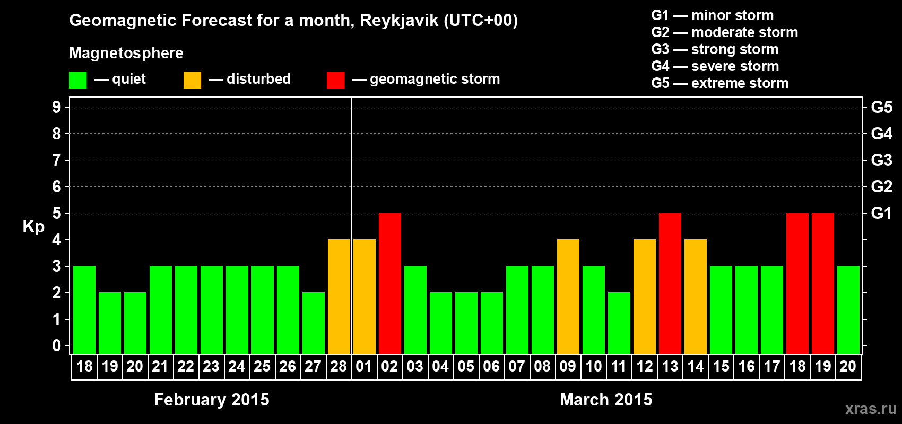Screen dimensions: 902x424
Task: Select the green bar for February 27
Action: pos(314,323)
